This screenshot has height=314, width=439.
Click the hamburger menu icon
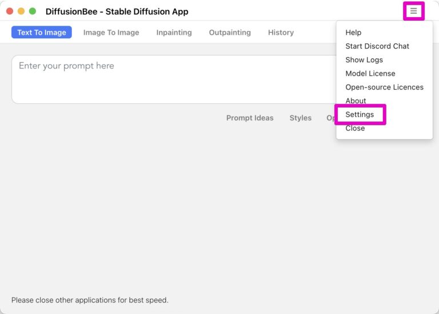click(x=413, y=11)
